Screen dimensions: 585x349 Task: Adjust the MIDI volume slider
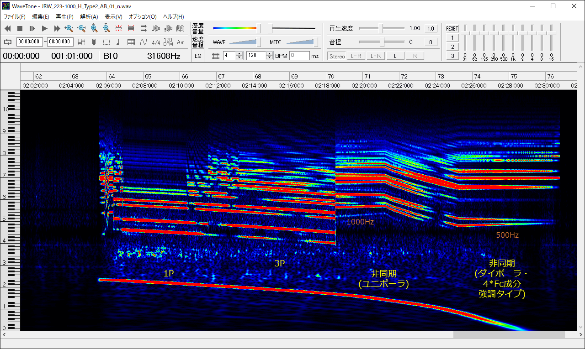coord(302,42)
